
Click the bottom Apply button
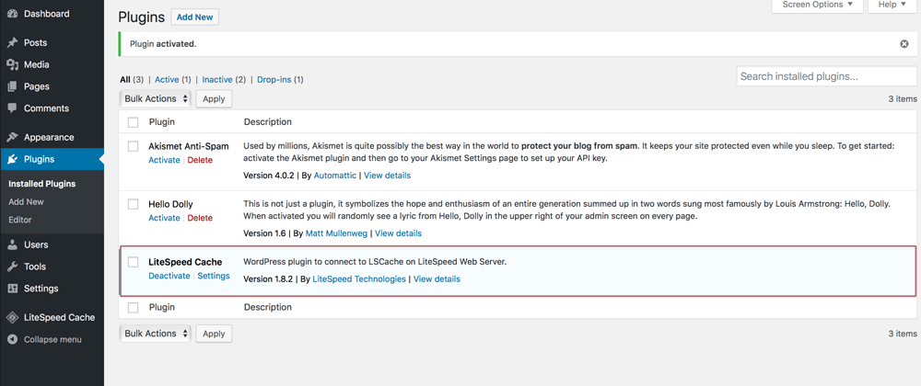(x=214, y=334)
